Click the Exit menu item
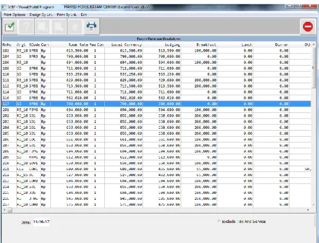 84,15
